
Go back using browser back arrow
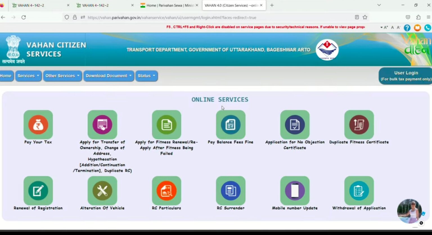pyautogui.click(x=3, y=17)
